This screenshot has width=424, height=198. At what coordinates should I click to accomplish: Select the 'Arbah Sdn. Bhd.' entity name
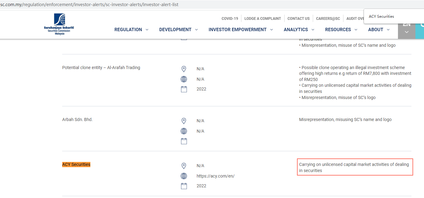tap(77, 119)
